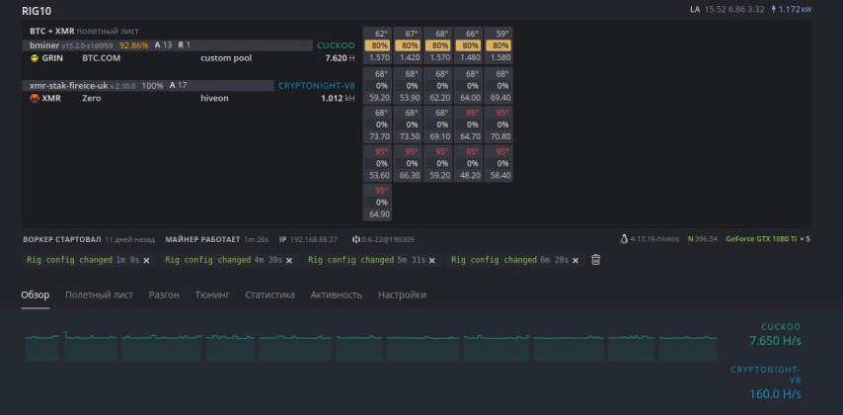Screen dimensions: 843x415
Task: Click the BTC.COM wallet name
Action: [x=101, y=58]
